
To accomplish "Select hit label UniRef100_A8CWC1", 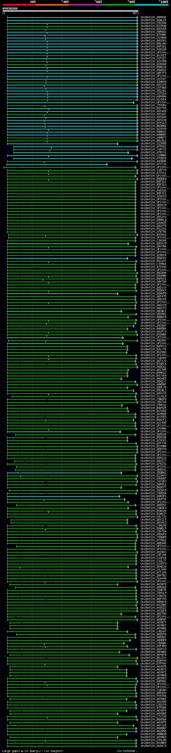I will 153,311.
